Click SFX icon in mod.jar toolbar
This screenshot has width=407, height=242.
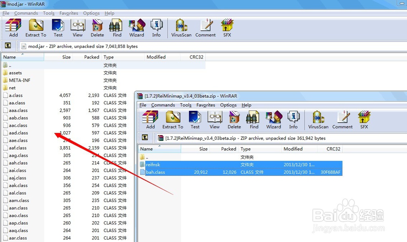point(227,28)
